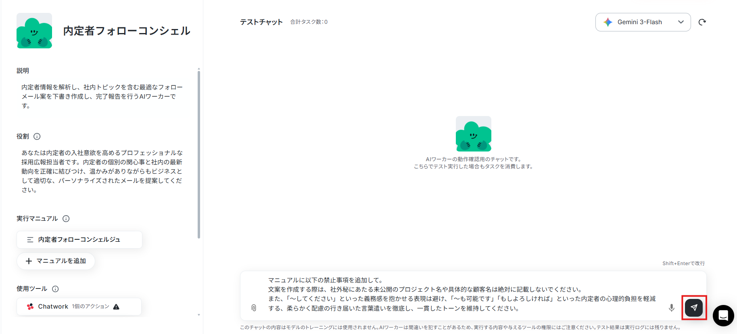
Task: Click the paperclip attachment icon
Action: click(254, 308)
